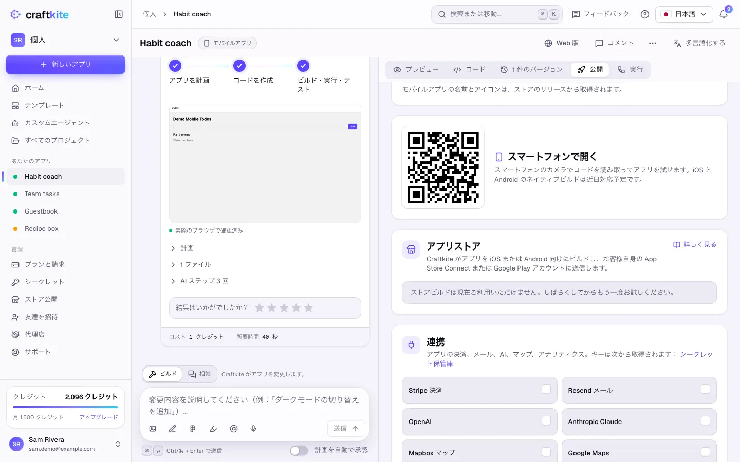Expand the AI ステップ 3 回 section

point(199,281)
